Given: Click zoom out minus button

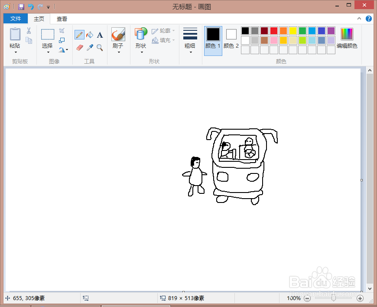Looking at the screenshot, I should (307, 299).
